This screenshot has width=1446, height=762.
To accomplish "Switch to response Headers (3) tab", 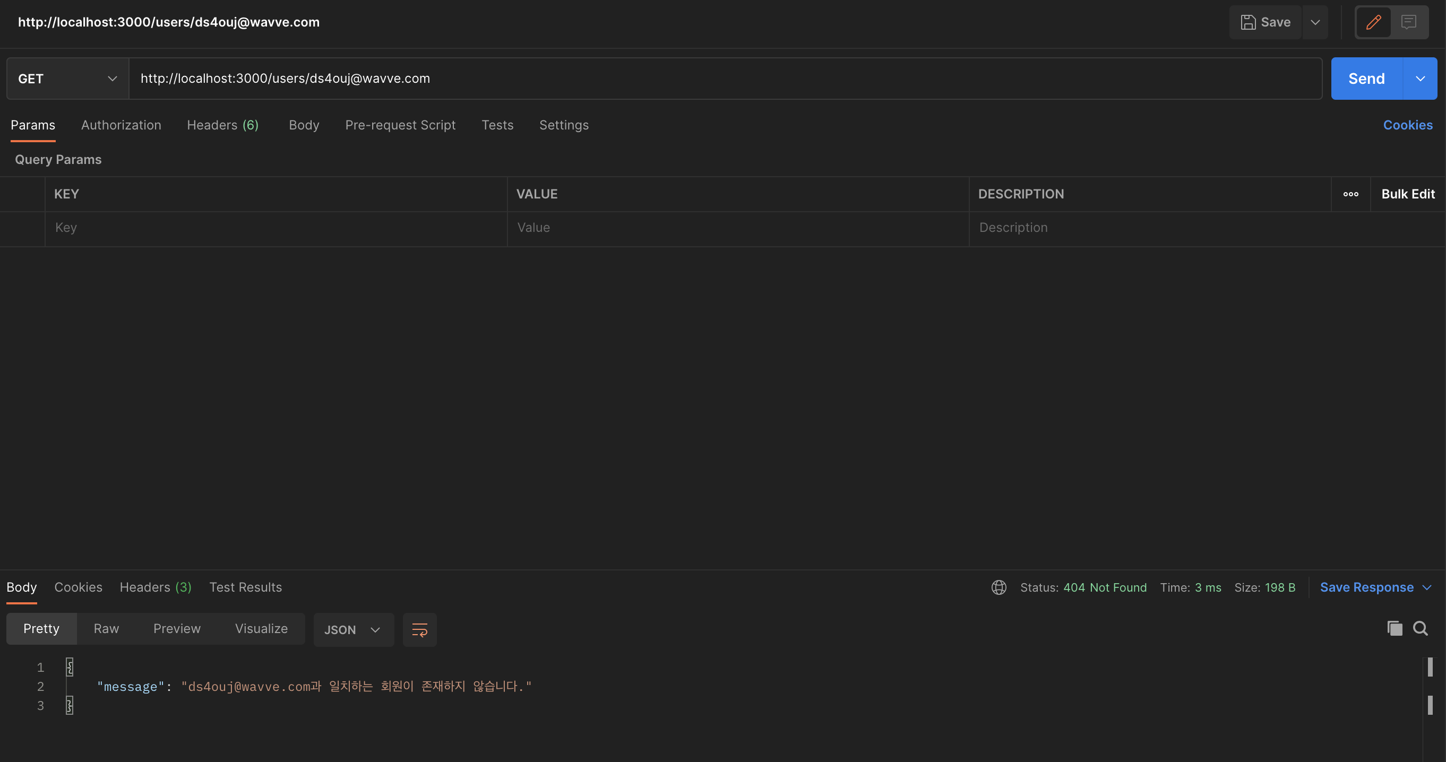I will click(x=156, y=587).
